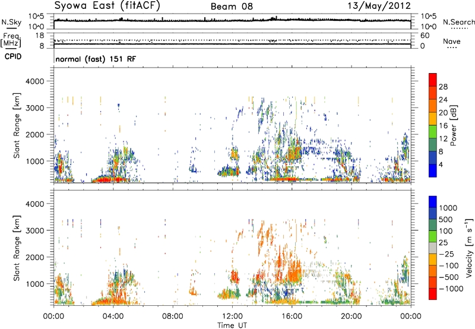Screen dimensions: 475x329
Task: Click the '16:00' time tick label
Action: tap(292, 317)
